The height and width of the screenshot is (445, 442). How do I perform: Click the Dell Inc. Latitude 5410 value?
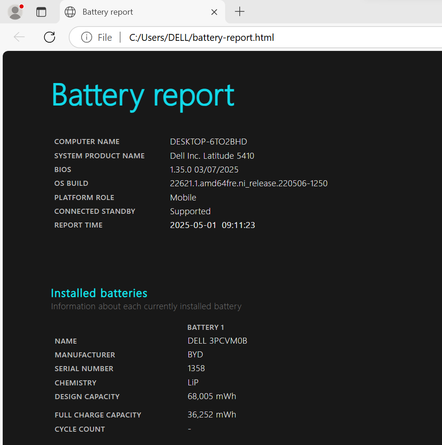(212, 156)
